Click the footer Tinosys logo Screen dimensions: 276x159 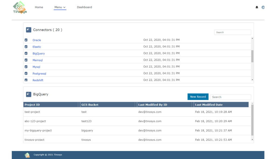(27, 155)
